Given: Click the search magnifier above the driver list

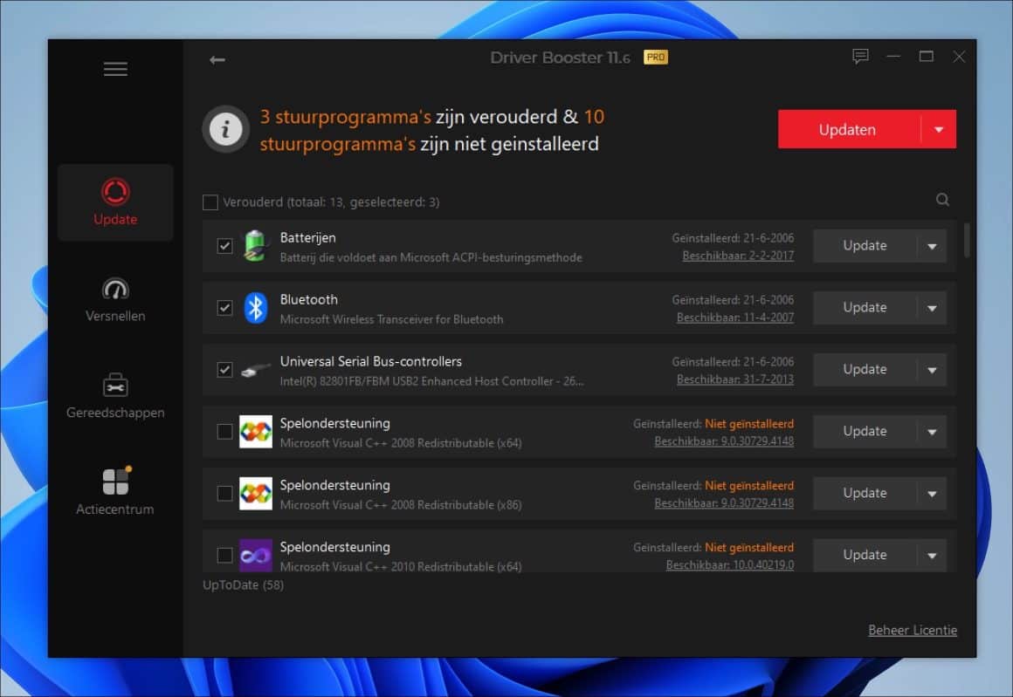Looking at the screenshot, I should tap(942, 200).
